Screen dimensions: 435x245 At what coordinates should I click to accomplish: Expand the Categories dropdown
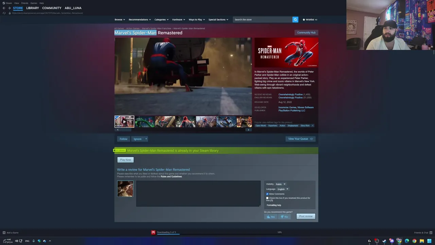tap(161, 19)
